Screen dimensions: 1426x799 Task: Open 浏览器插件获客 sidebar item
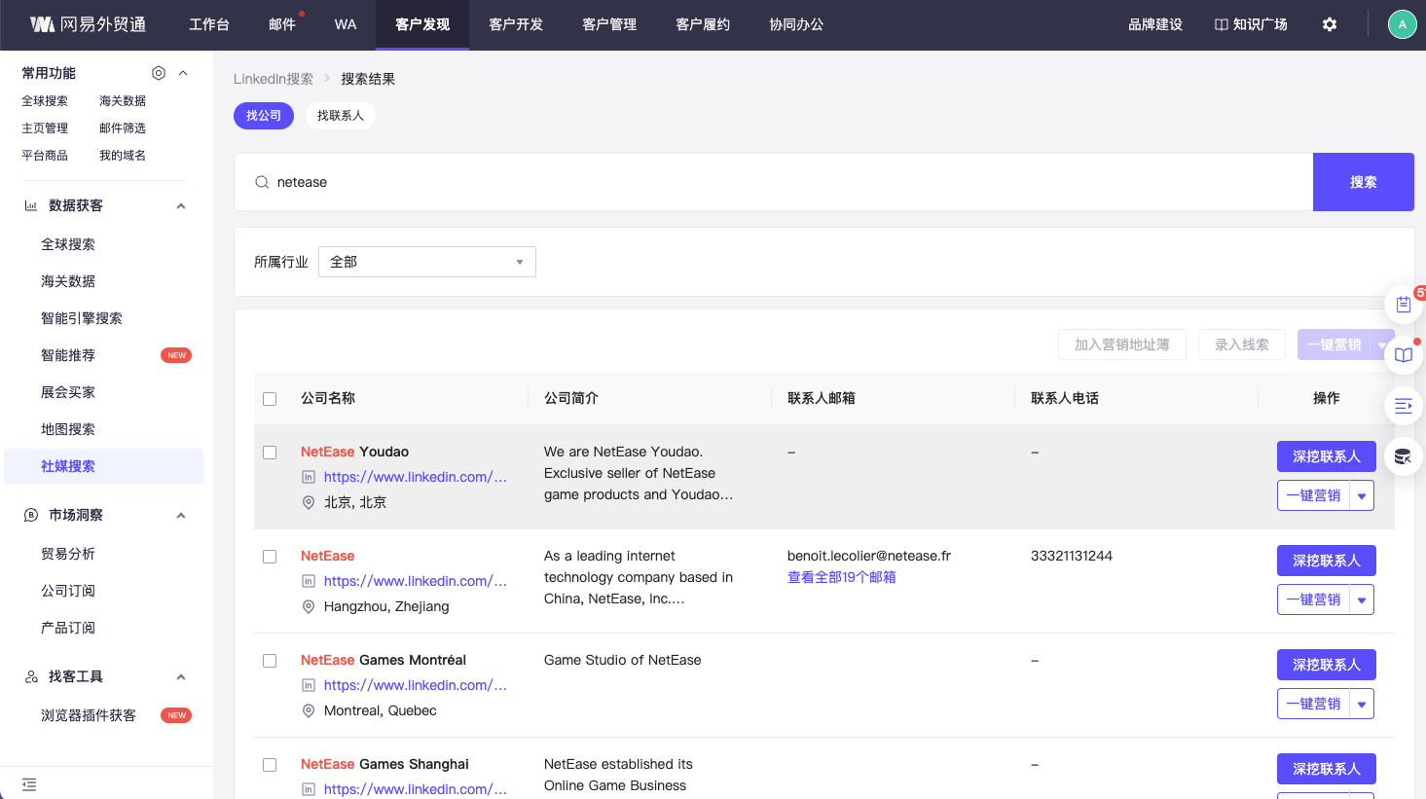click(89, 715)
